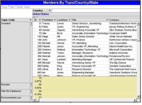Open the Title column dropdown arrow
Viewport: 142px width, 105px height.
pyautogui.click(x=107, y=20)
